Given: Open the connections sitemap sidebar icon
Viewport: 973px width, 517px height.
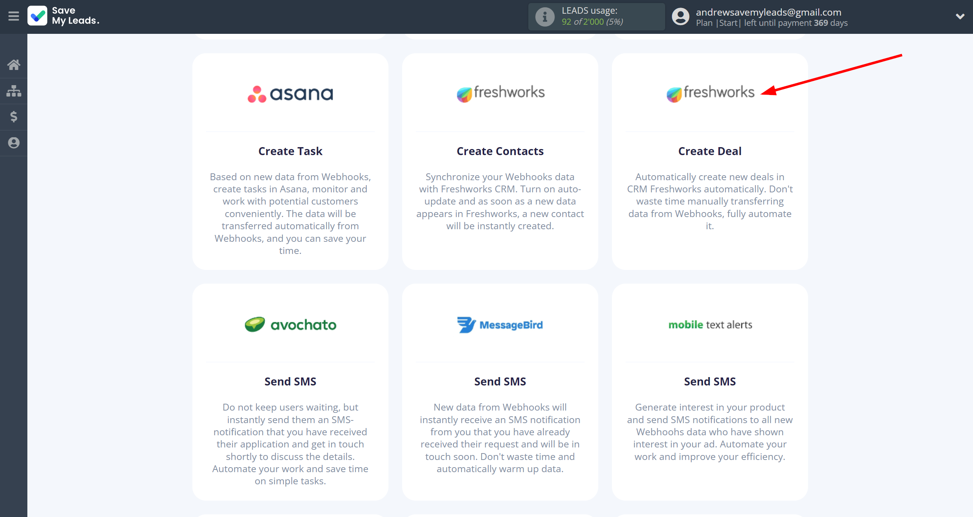Looking at the screenshot, I should coord(14,91).
